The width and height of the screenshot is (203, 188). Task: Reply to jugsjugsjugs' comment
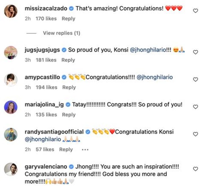tap(68, 60)
